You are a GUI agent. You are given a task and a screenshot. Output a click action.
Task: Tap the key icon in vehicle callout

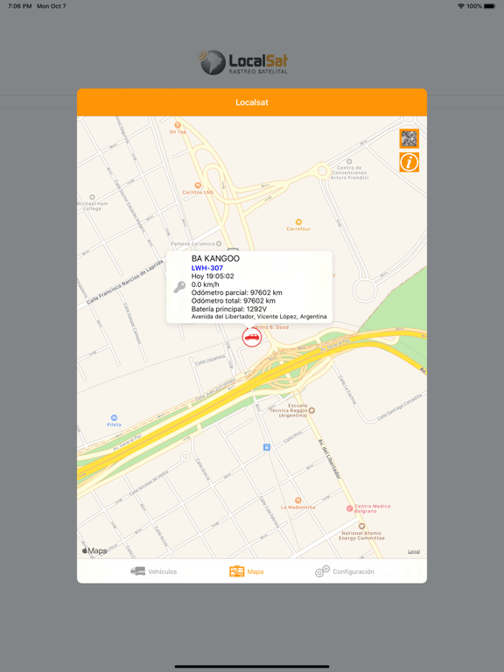pyautogui.click(x=179, y=287)
